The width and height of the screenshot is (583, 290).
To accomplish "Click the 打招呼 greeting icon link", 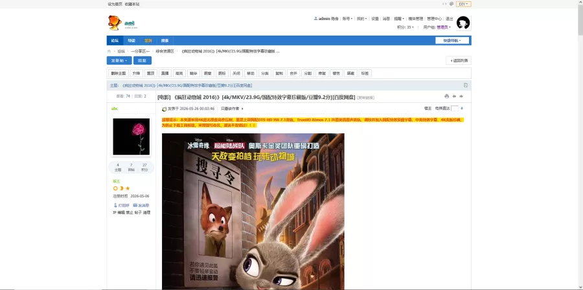I will (x=121, y=205).
